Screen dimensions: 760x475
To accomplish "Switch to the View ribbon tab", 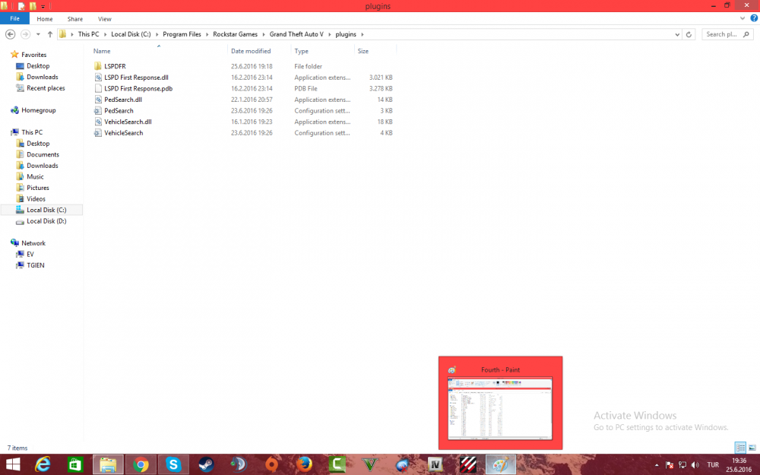I will pyautogui.click(x=105, y=19).
